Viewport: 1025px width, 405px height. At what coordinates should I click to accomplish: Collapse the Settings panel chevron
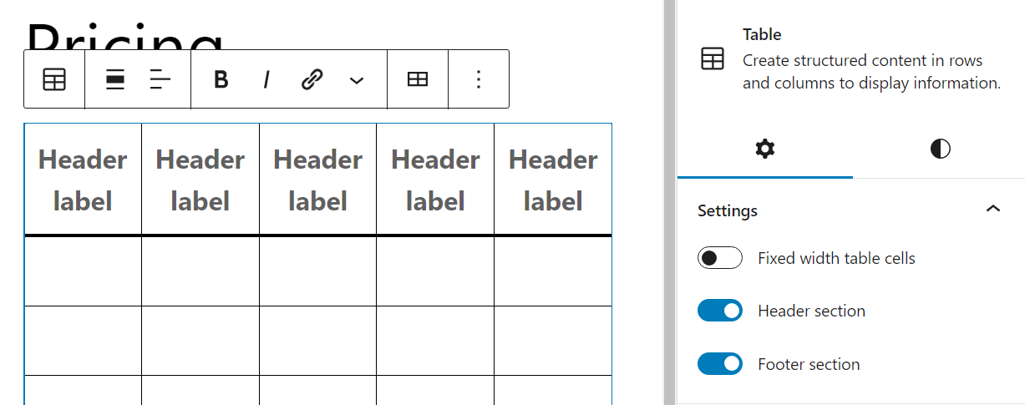pyautogui.click(x=993, y=209)
